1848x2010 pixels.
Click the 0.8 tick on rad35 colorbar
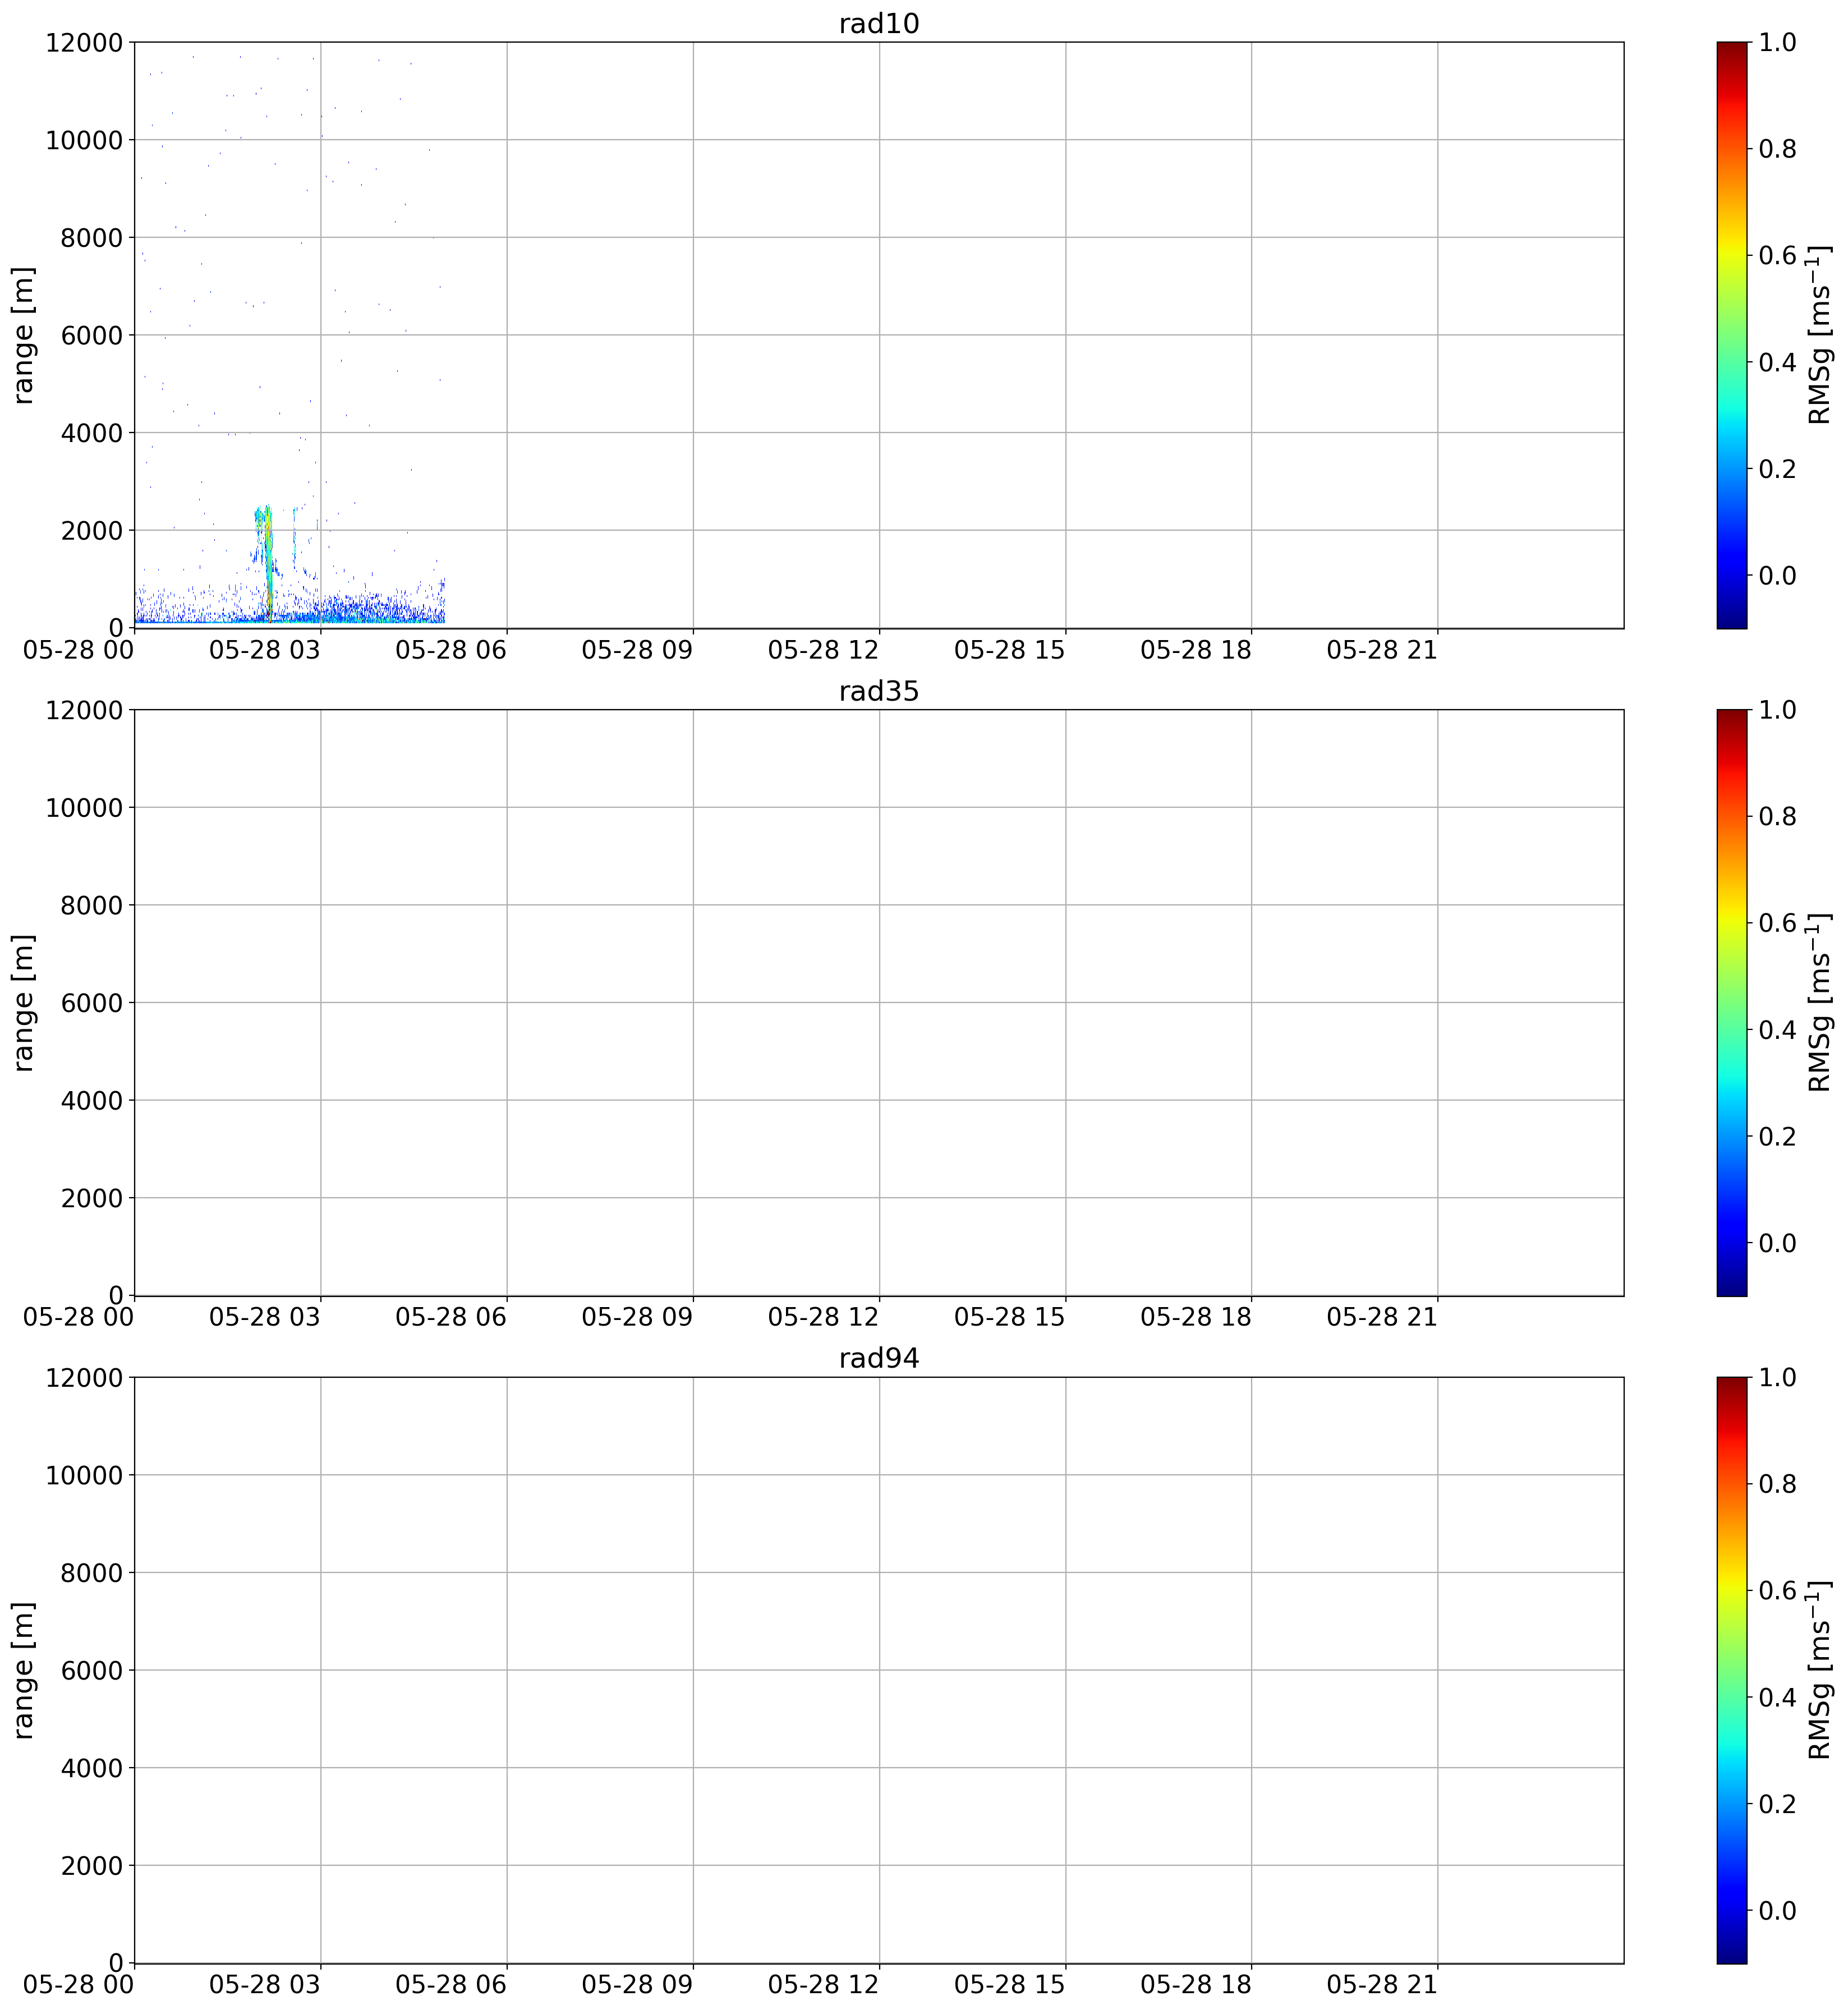coord(1777,817)
